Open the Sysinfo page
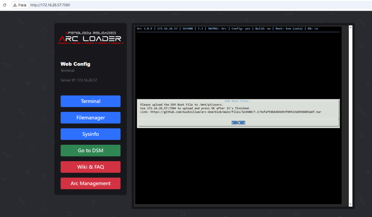 coord(90,134)
